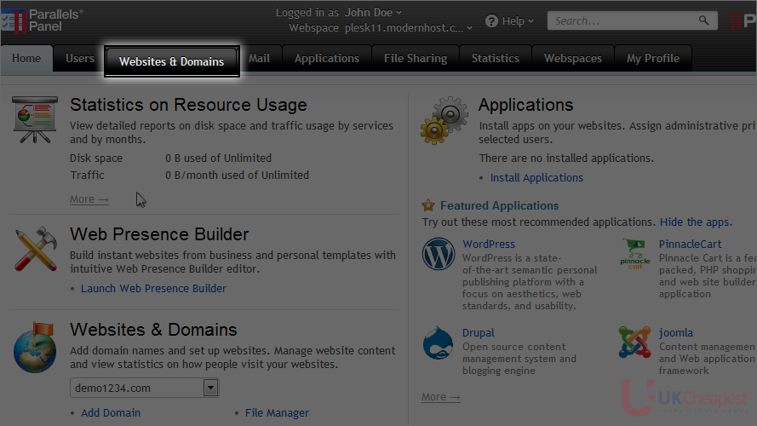Viewport: 757px width, 426px height.
Task: Open the Drupal application link
Action: (x=478, y=333)
